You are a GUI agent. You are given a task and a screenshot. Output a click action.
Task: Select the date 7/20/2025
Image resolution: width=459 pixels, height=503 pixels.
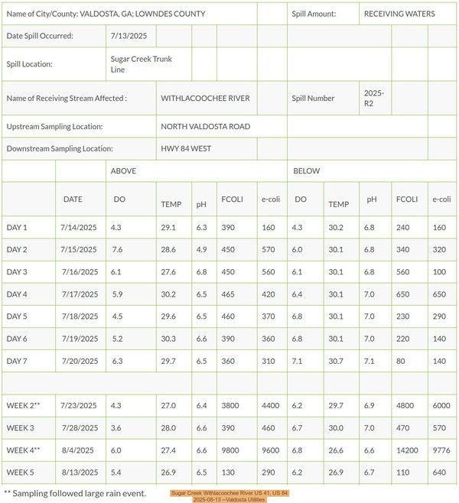tap(80, 362)
